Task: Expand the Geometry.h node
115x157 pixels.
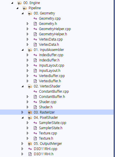Action: click(x=27, y=24)
